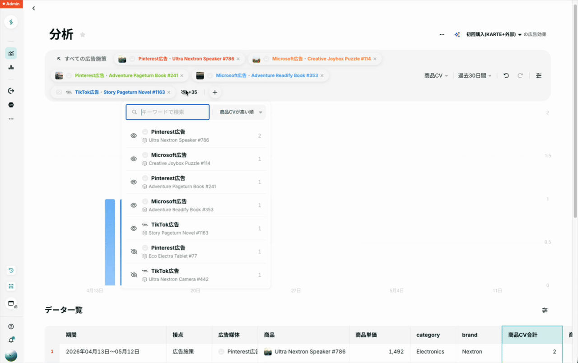The height and width of the screenshot is (363, 578).
Task: Open the bar chart sidebar icon
Action: pyautogui.click(x=11, y=67)
